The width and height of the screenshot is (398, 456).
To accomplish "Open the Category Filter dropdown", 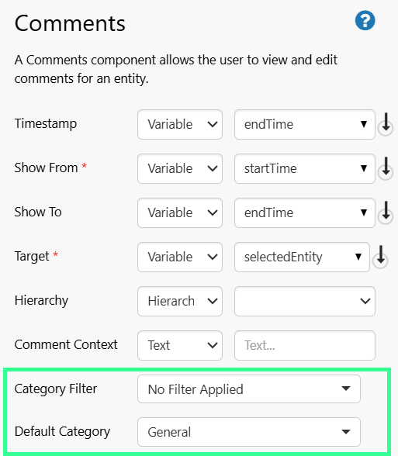I will pyautogui.click(x=249, y=389).
